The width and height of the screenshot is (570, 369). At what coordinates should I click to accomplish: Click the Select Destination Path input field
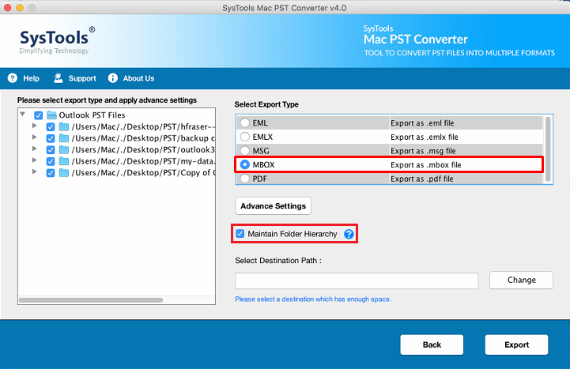pyautogui.click(x=357, y=281)
